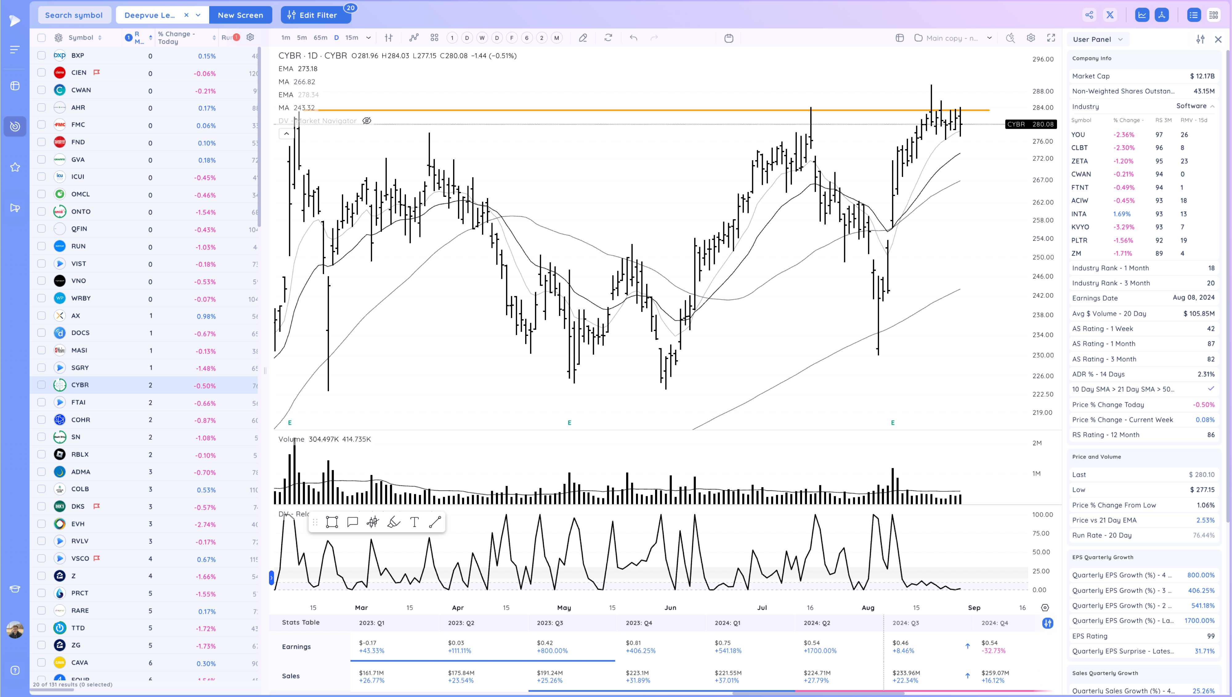Select the 5m timeframe

[302, 38]
